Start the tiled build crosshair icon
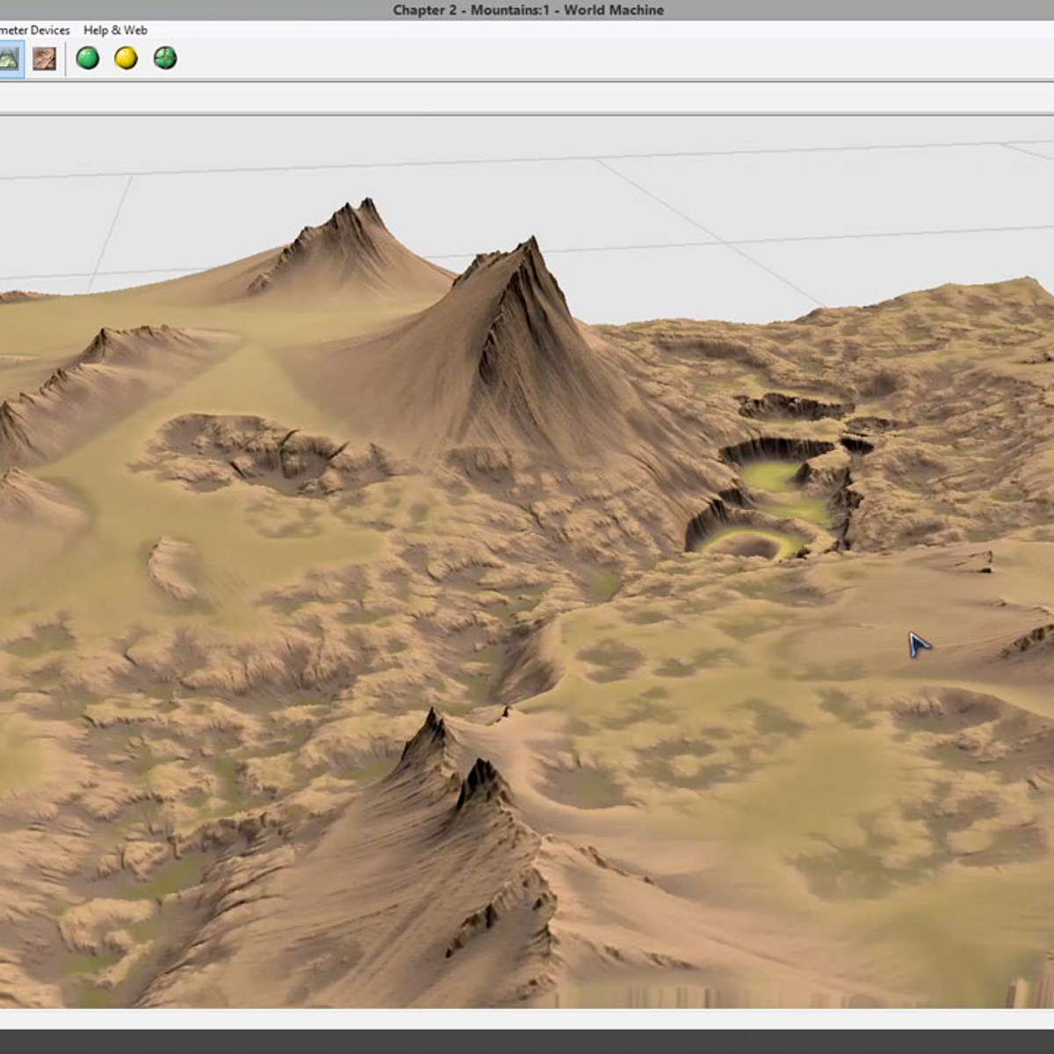Screen dimensions: 1054x1054 point(165,59)
